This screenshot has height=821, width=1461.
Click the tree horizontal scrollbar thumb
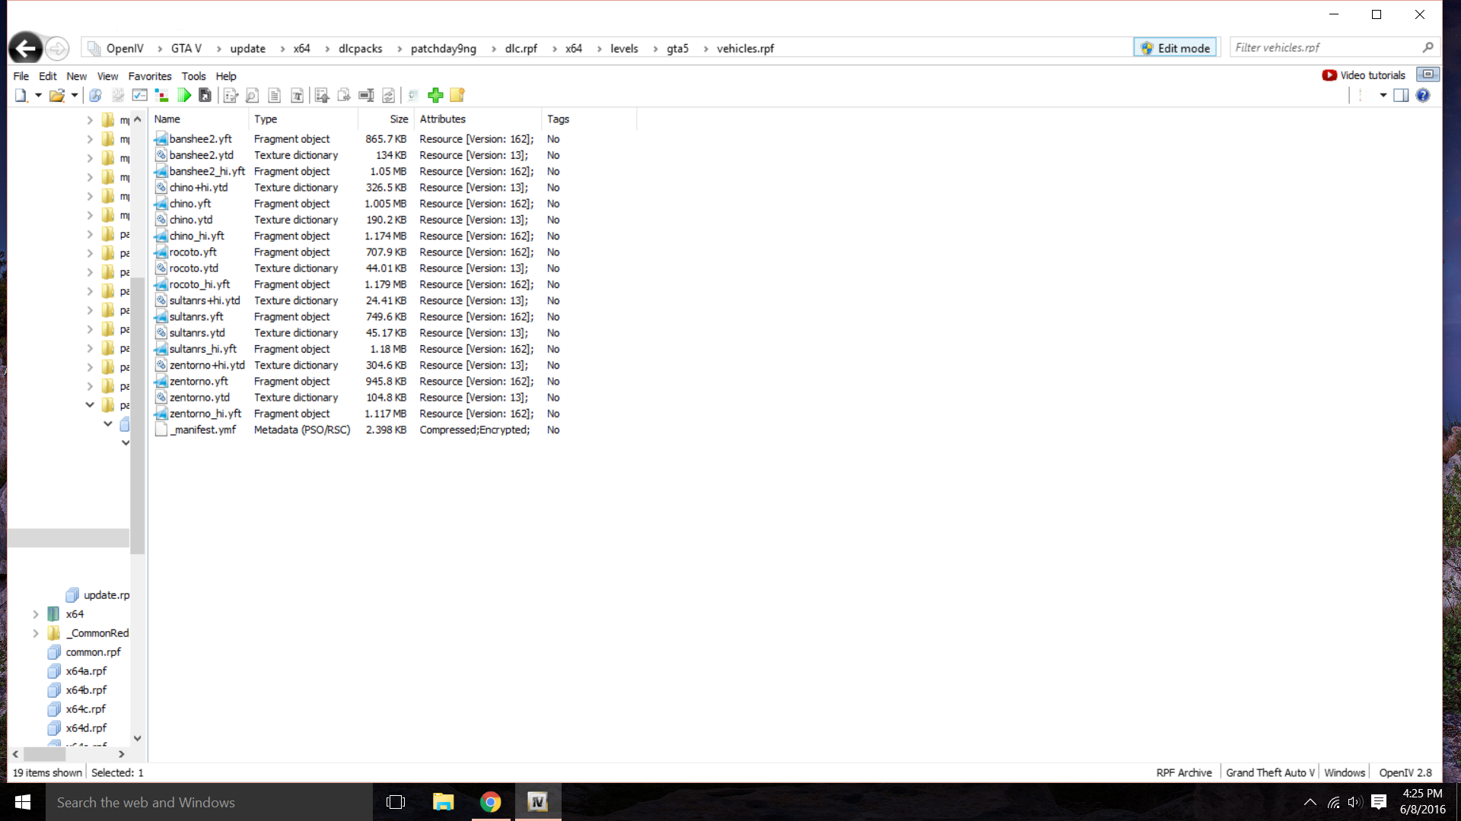[44, 754]
